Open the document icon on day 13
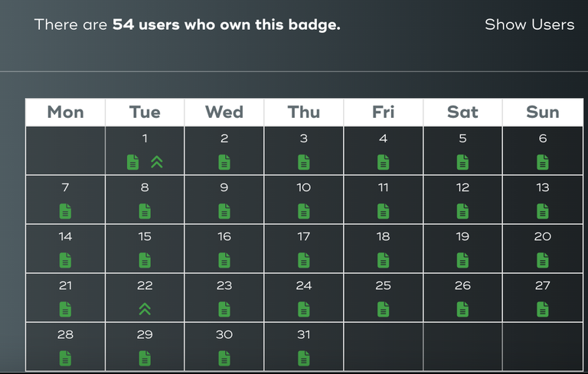 (543, 211)
